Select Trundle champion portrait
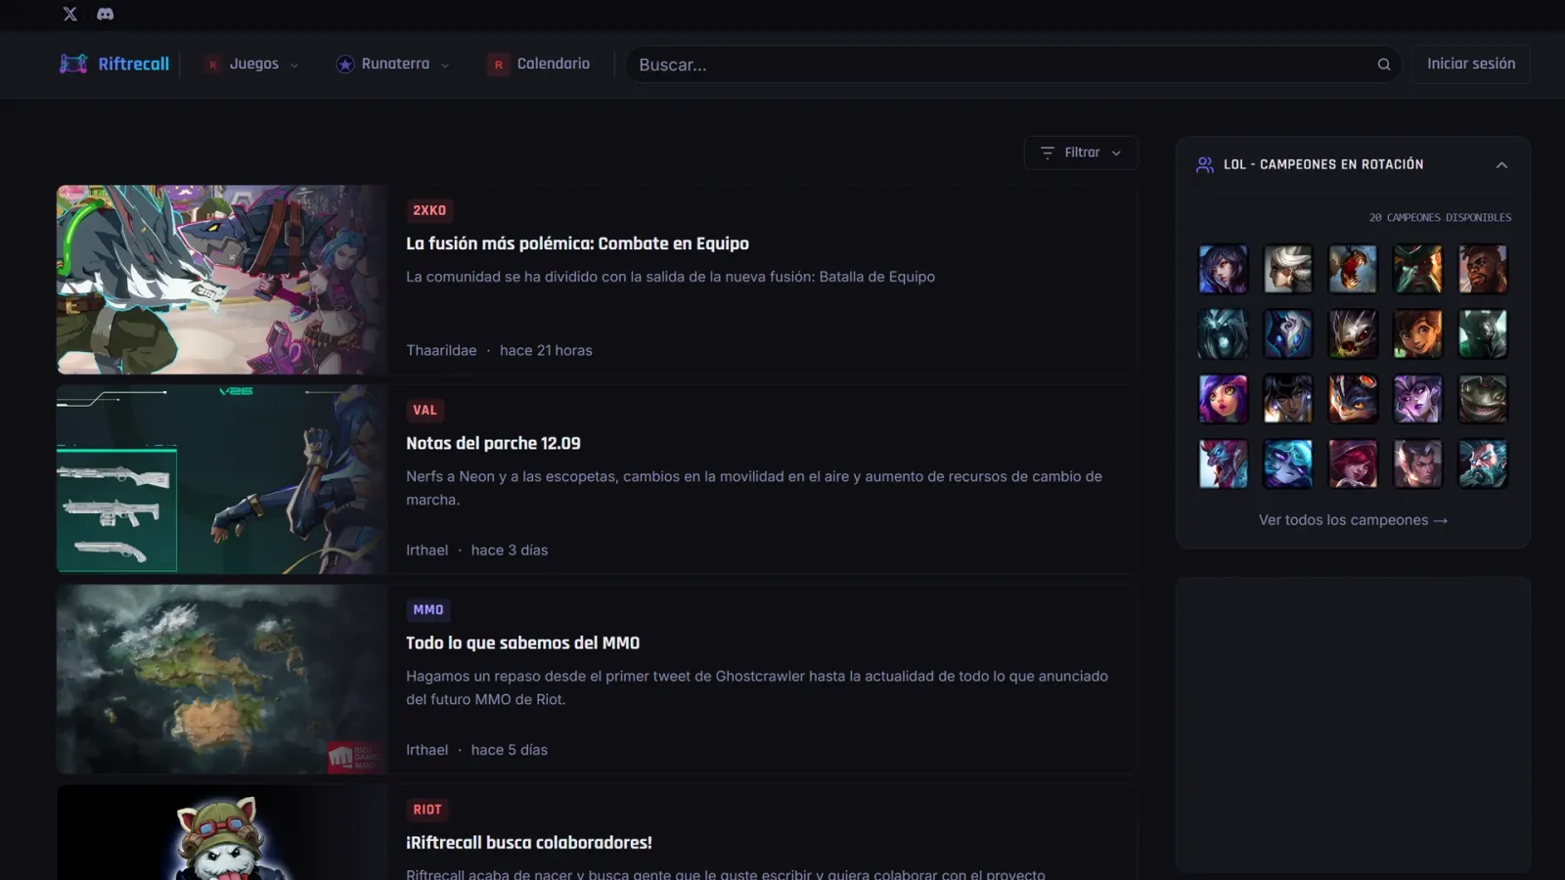This screenshot has height=880, width=1565. click(x=1224, y=463)
